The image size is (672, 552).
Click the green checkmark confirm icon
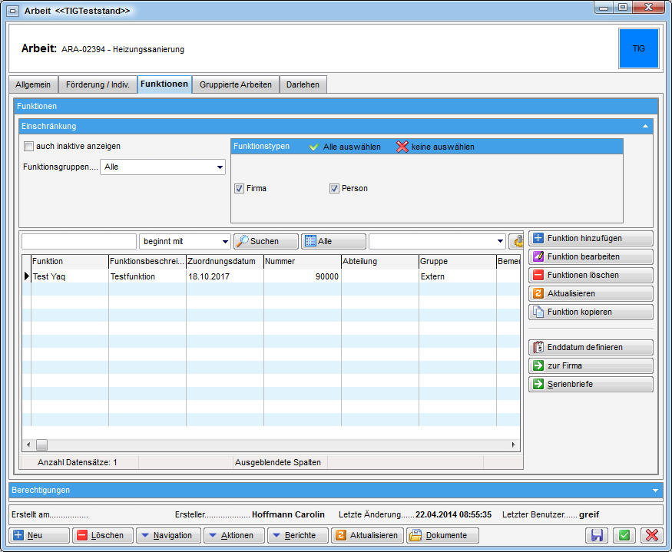click(x=625, y=535)
